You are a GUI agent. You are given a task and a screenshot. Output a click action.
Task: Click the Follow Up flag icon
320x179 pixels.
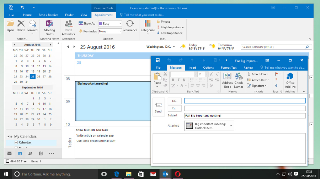(x=276, y=74)
